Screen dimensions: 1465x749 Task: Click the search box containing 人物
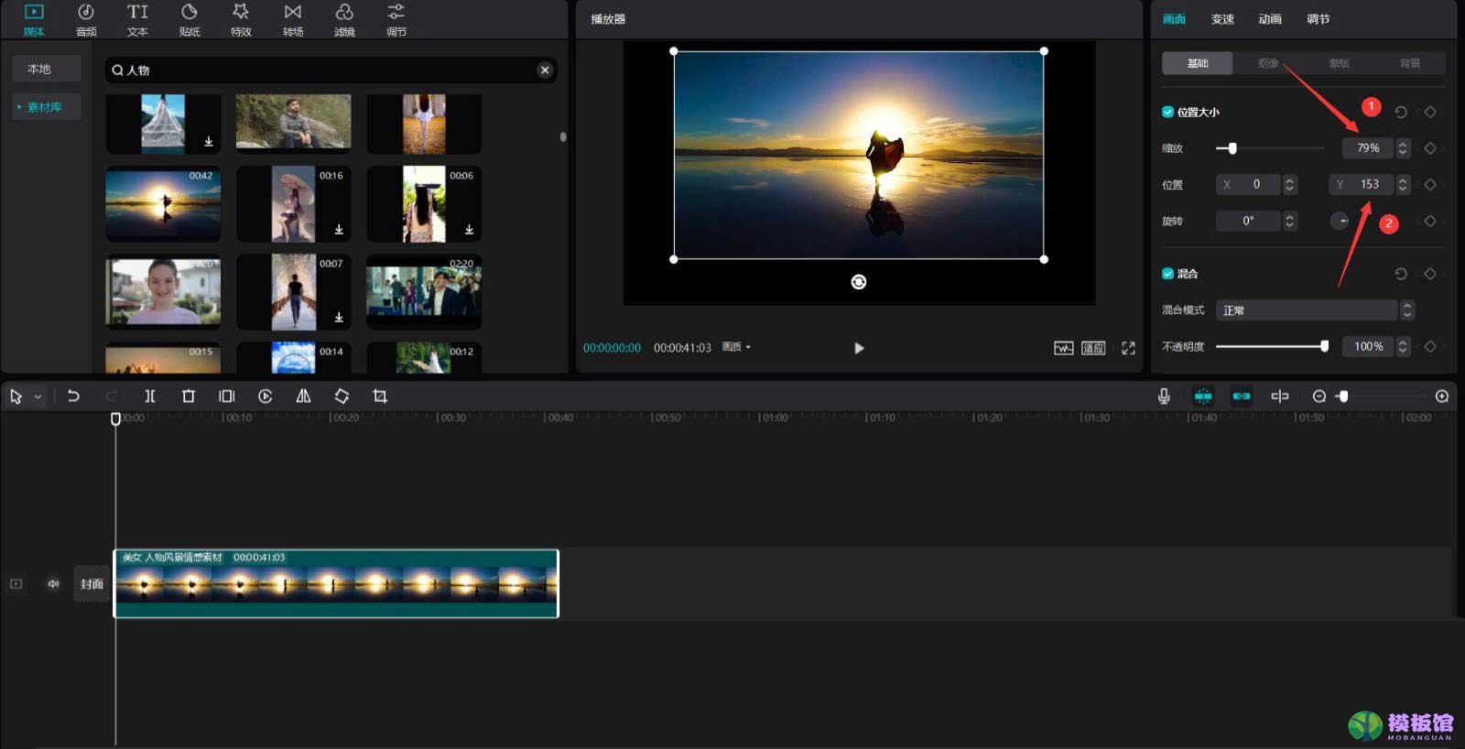(331, 70)
